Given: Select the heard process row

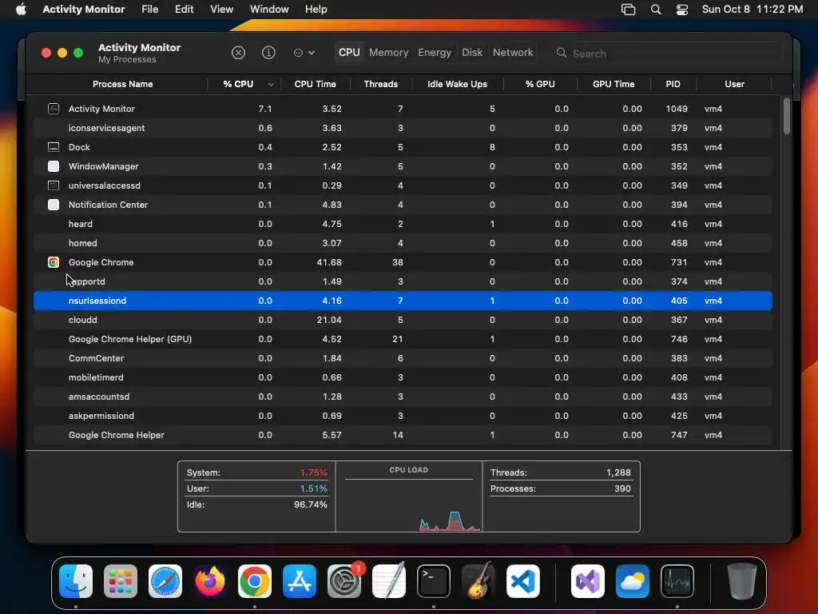Looking at the screenshot, I should click(403, 224).
